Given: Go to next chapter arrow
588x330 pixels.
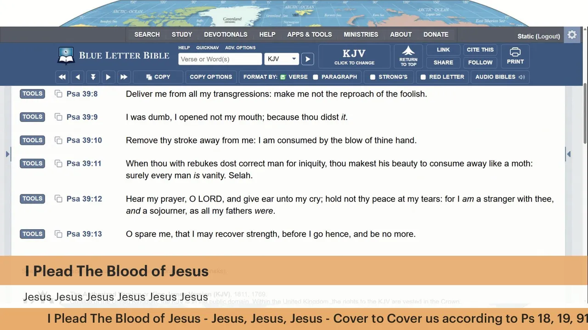Looking at the screenshot, I should pos(108,77).
